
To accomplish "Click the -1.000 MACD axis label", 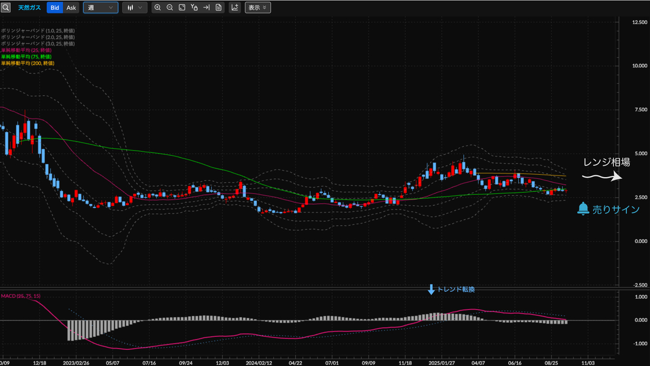I will (x=641, y=343).
